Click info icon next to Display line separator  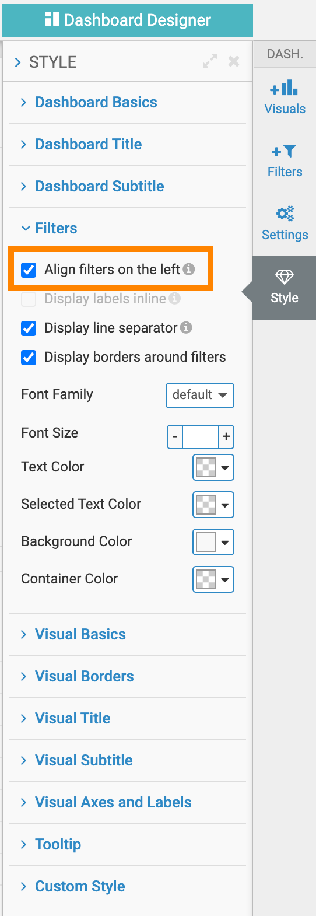click(186, 327)
